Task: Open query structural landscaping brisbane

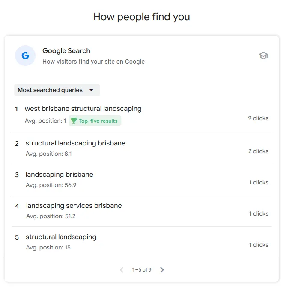Action: point(76,143)
